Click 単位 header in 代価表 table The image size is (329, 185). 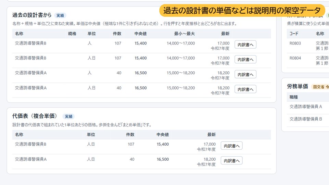click(91, 135)
